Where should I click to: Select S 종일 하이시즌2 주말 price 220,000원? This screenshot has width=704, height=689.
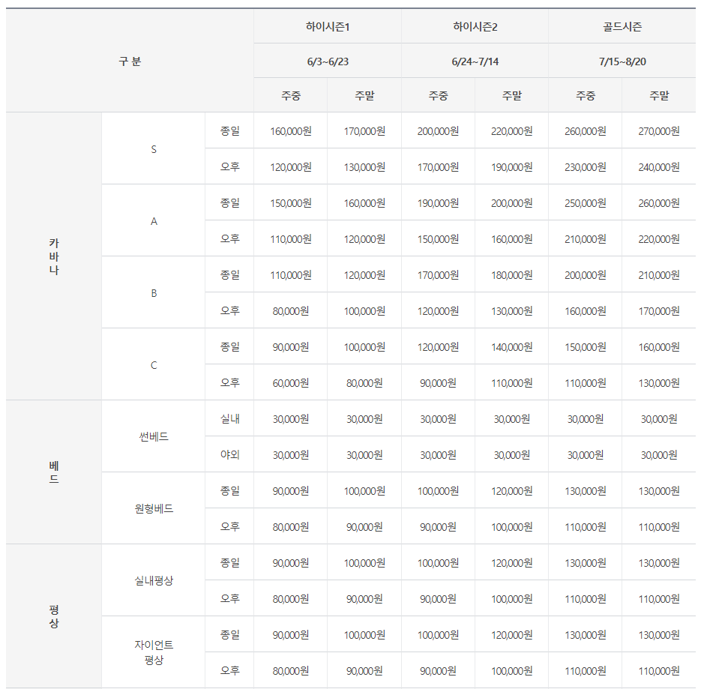click(511, 131)
